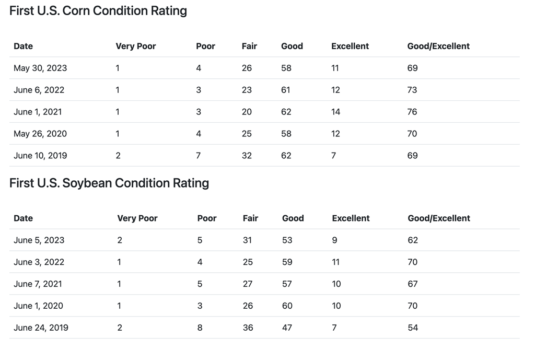Image resolution: width=535 pixels, height=349 pixels.
Task: Click the corn table Good/Excellent column header
Action: click(438, 46)
